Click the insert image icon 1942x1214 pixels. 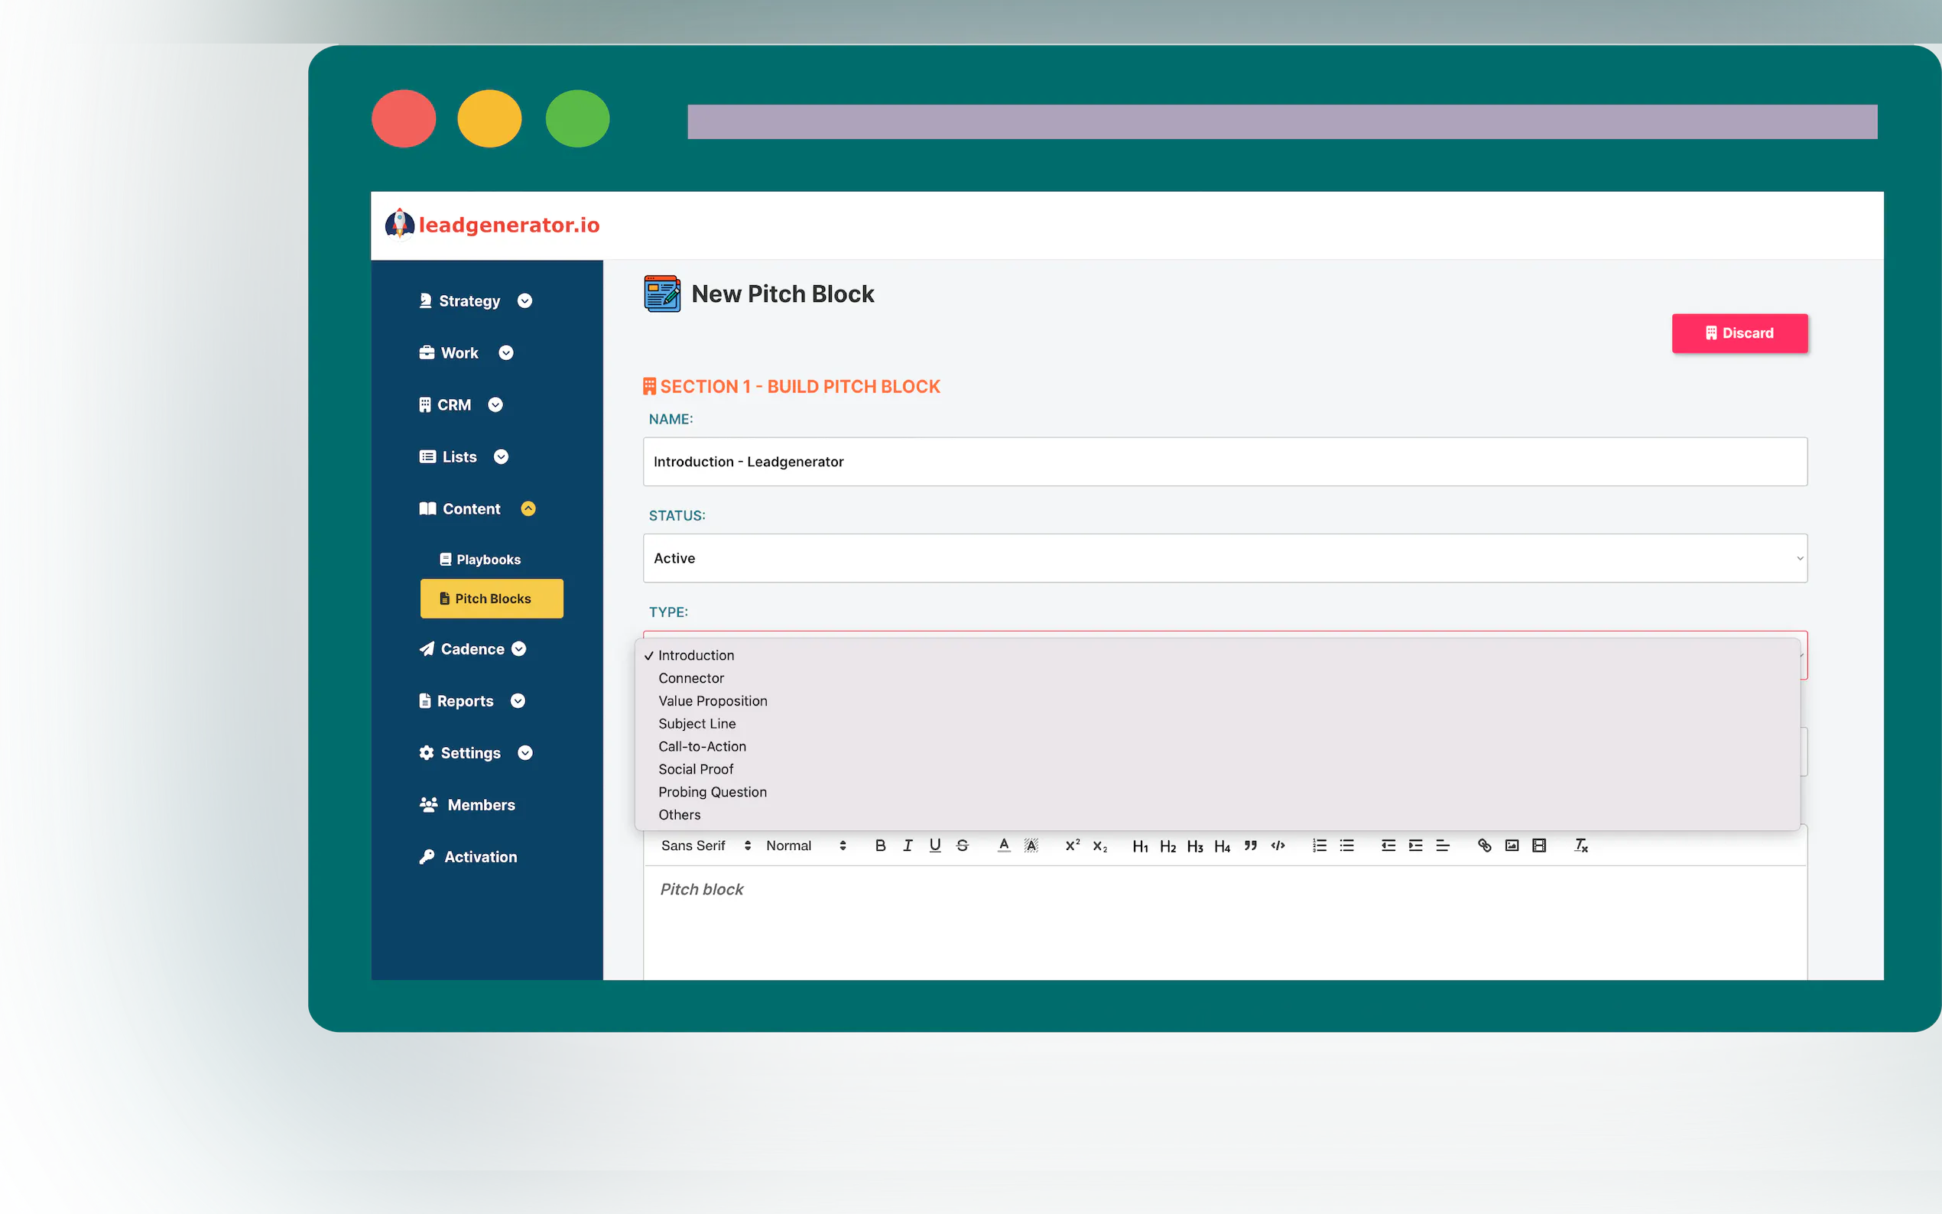click(1512, 846)
